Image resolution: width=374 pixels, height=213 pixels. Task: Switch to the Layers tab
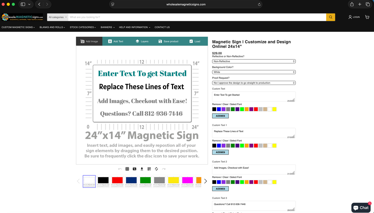(x=142, y=41)
